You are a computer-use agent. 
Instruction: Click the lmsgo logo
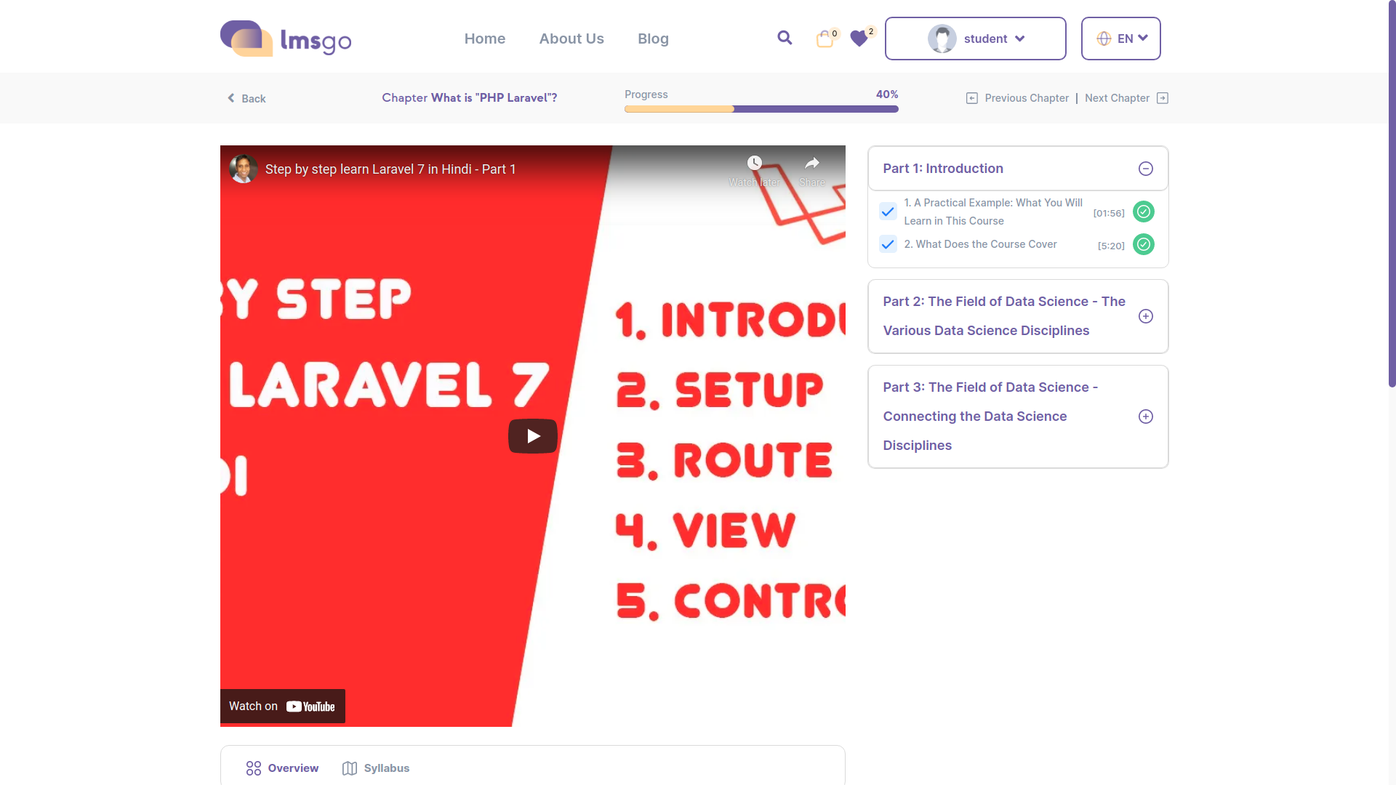pos(286,39)
